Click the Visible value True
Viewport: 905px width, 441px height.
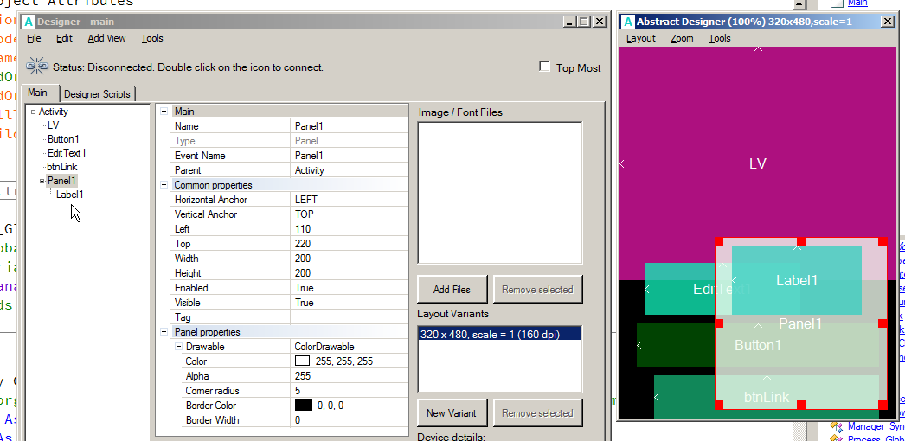(349, 303)
